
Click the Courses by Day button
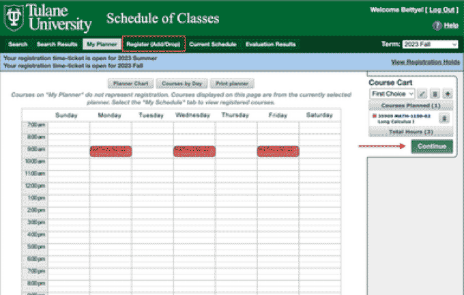[x=182, y=83]
